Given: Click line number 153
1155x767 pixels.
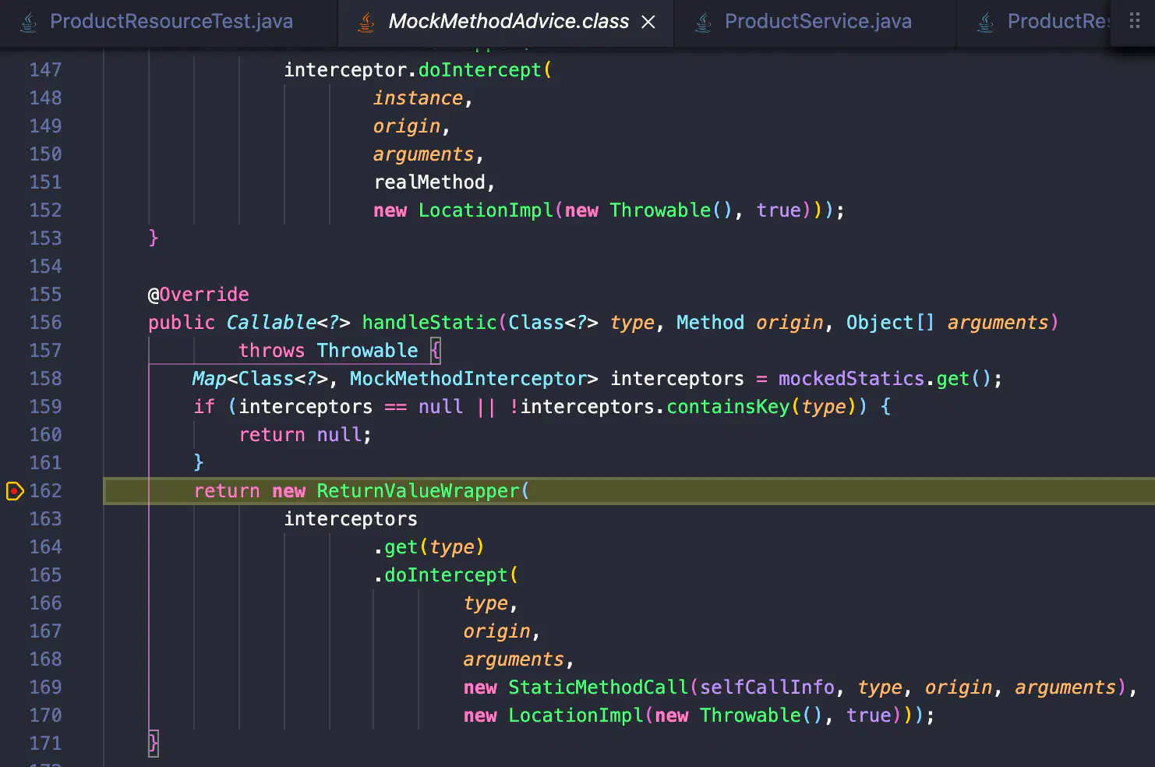Looking at the screenshot, I should pyautogui.click(x=45, y=239).
